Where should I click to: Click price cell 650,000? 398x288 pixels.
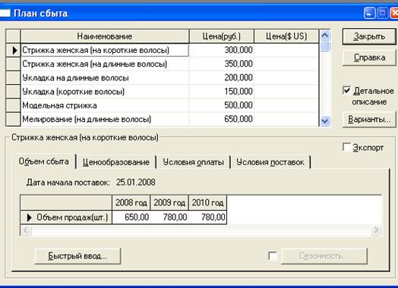(x=221, y=119)
